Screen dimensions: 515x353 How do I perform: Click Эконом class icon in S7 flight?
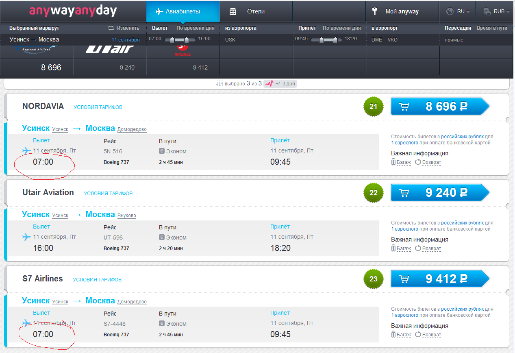pyautogui.click(x=162, y=324)
